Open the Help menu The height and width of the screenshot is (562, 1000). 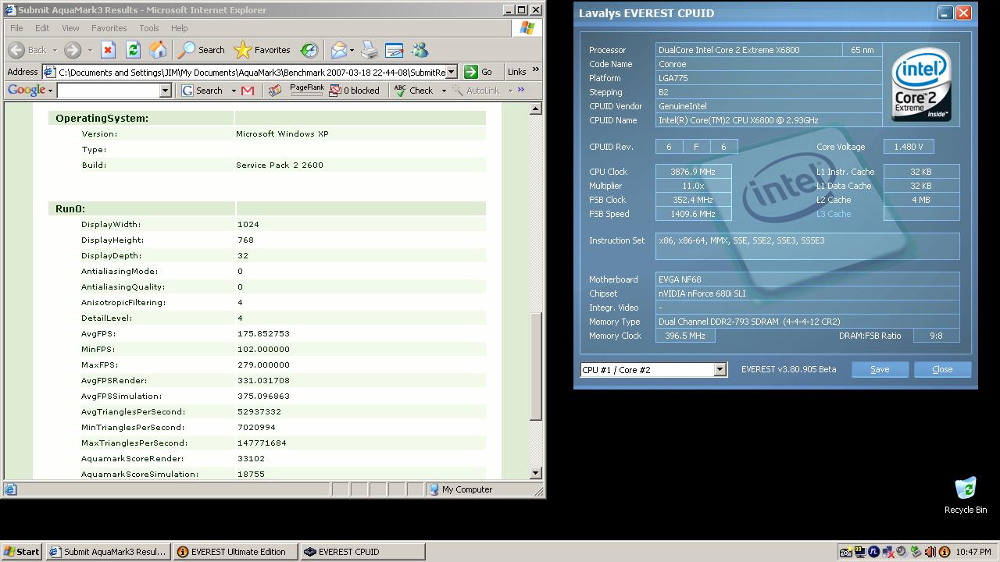pos(180,28)
